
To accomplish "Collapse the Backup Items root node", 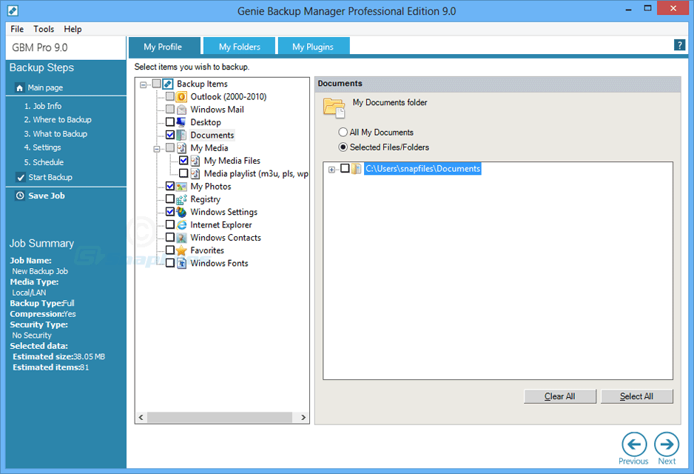I will click(143, 84).
